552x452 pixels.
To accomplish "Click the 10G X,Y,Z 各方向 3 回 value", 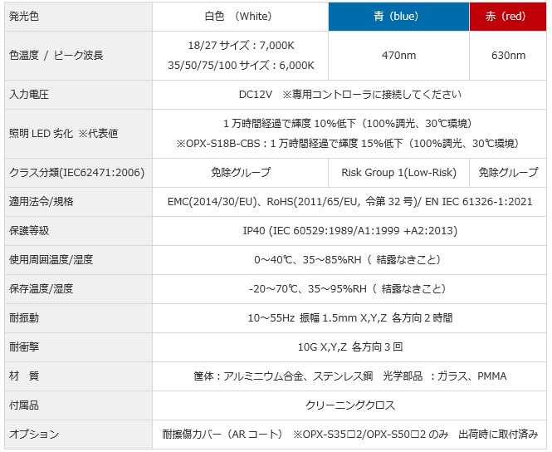I will tap(349, 347).
